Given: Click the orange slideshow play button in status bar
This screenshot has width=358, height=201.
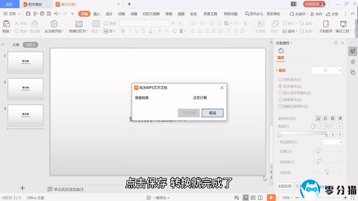Looking at the screenshot, I should click(x=271, y=197).
